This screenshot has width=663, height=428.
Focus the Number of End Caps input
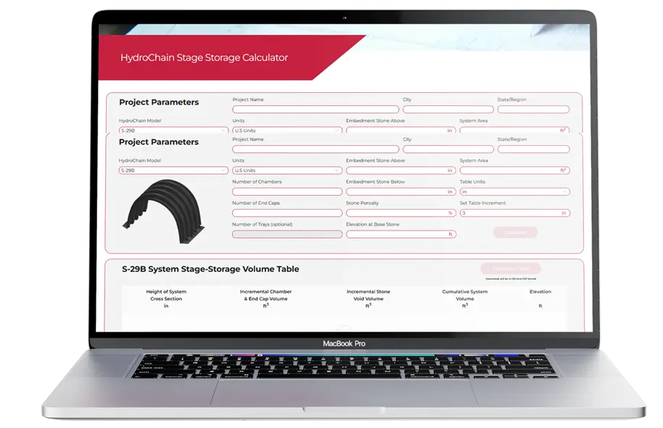click(287, 213)
